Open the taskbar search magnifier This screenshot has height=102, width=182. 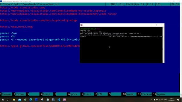[8, 100]
